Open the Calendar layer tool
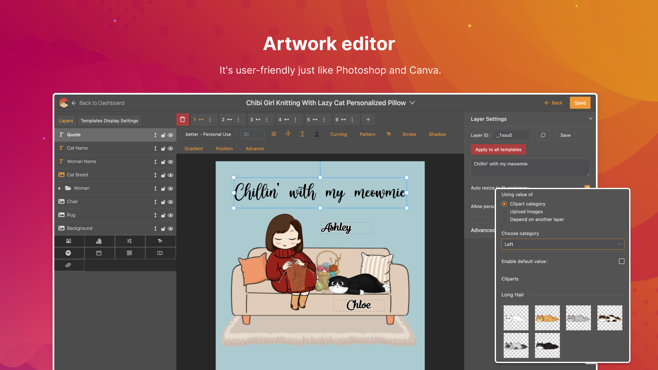 [x=100, y=253]
